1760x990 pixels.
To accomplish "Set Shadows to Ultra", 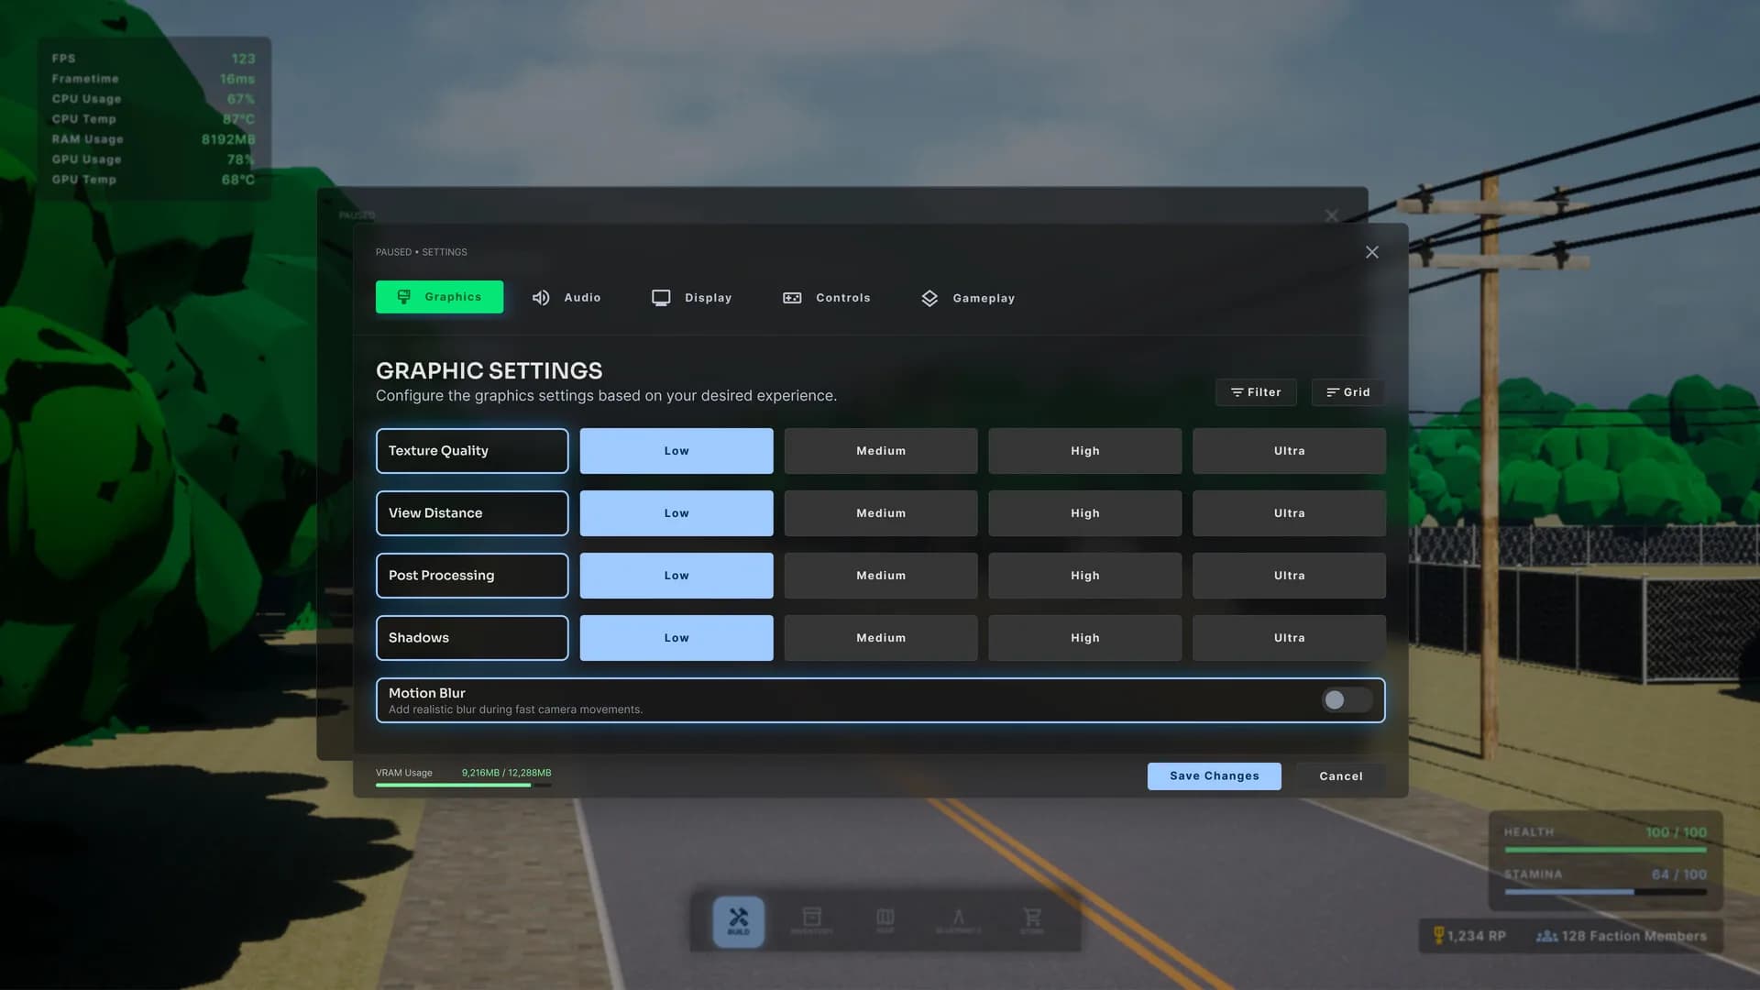I will [1289, 638].
